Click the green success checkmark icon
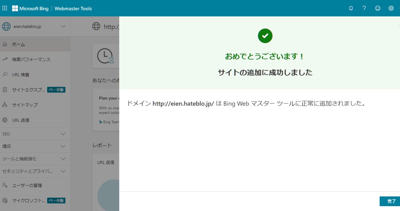Screen dimensions: 400x211 [265, 36]
